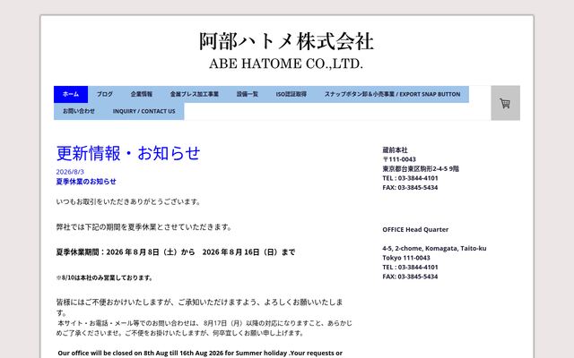Click the ※8/10は本社のみ営業 note

pos(104,277)
